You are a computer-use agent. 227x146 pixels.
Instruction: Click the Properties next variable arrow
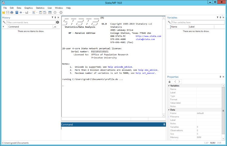point(179,82)
